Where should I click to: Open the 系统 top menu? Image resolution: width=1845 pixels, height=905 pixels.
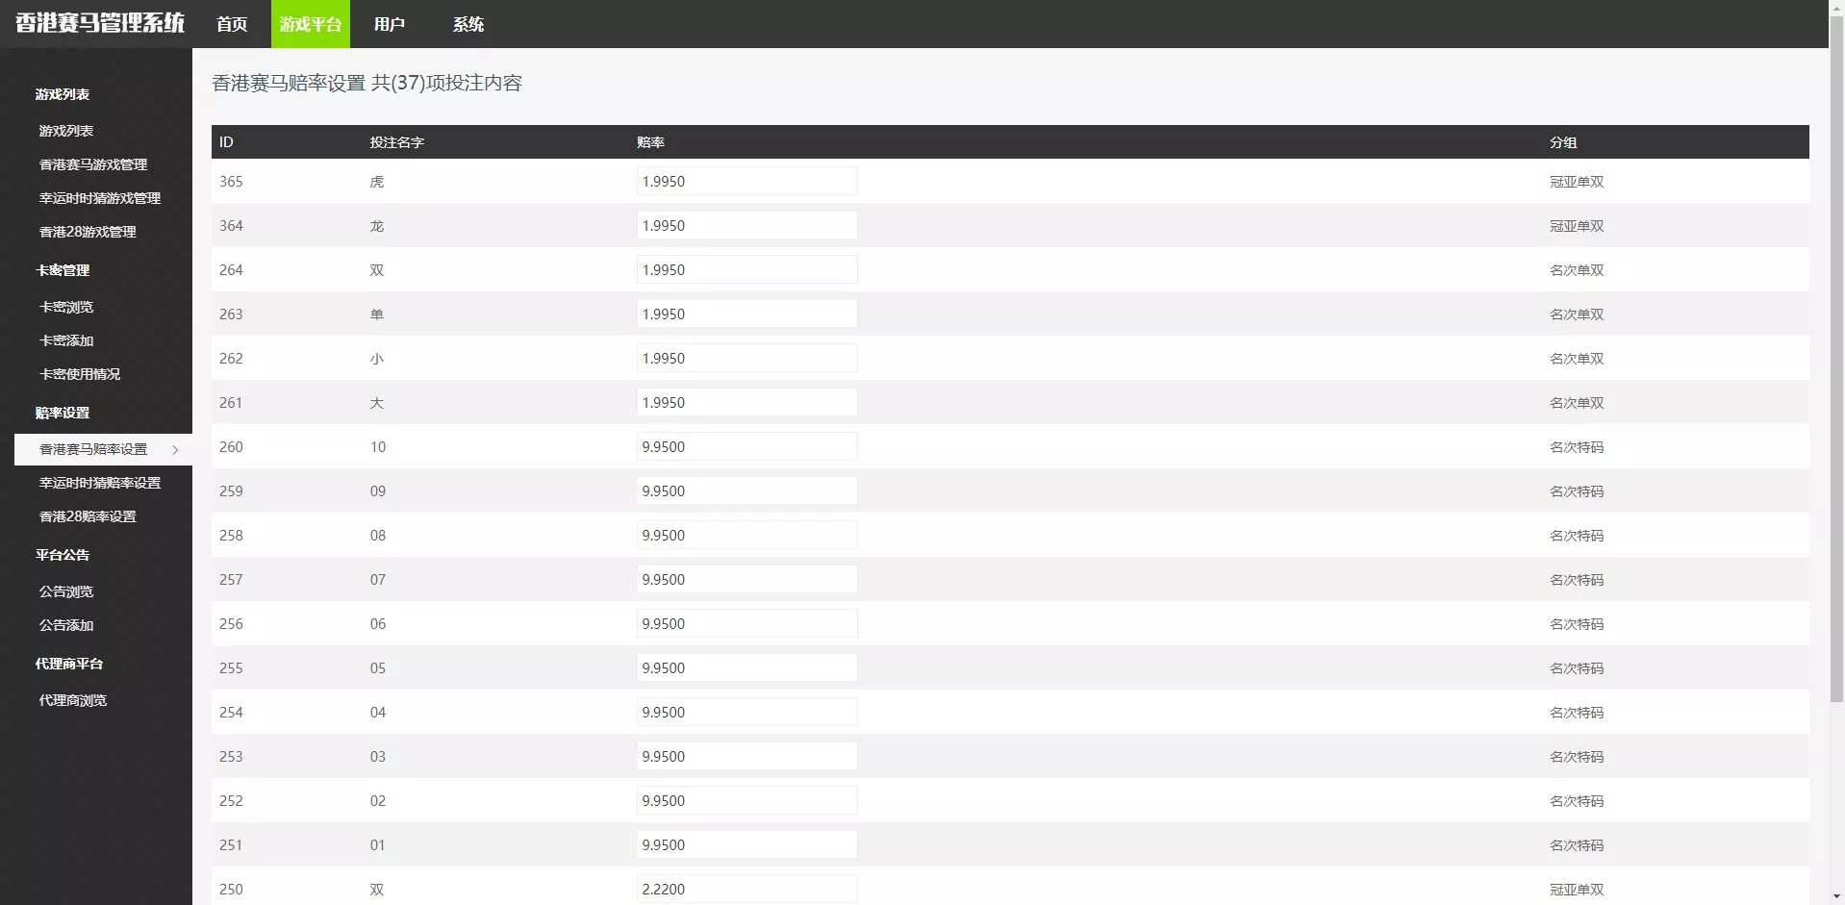[x=468, y=24]
